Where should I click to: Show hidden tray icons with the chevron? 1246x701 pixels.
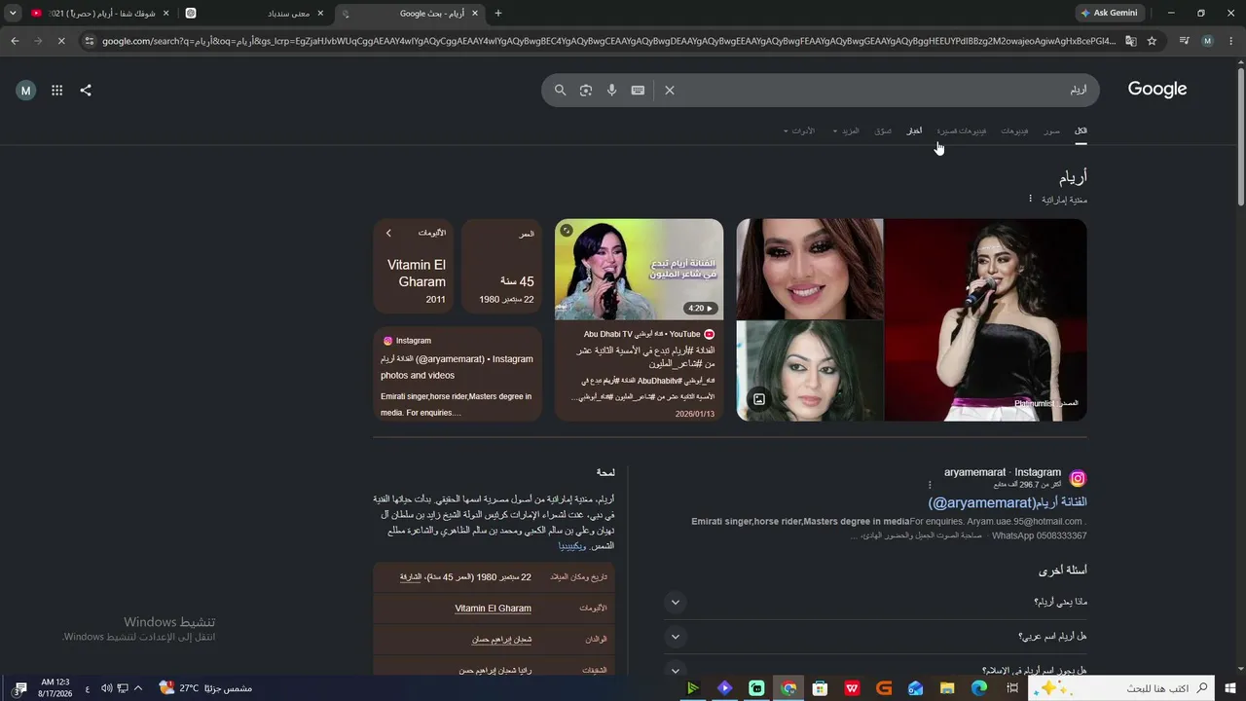click(x=138, y=688)
